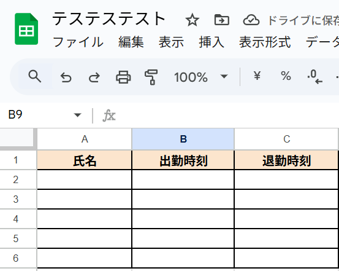Expand the name box dropdown arrow
Viewport: 339px width, 271px height.
(x=77, y=115)
